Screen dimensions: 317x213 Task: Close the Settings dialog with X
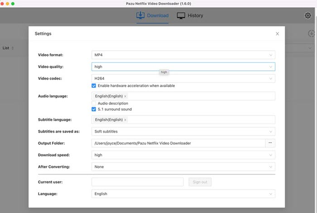pyautogui.click(x=277, y=34)
